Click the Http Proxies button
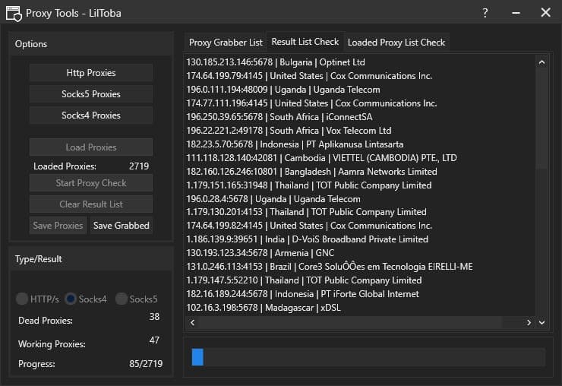Image resolution: width=562 pixels, height=386 pixels. [x=91, y=73]
